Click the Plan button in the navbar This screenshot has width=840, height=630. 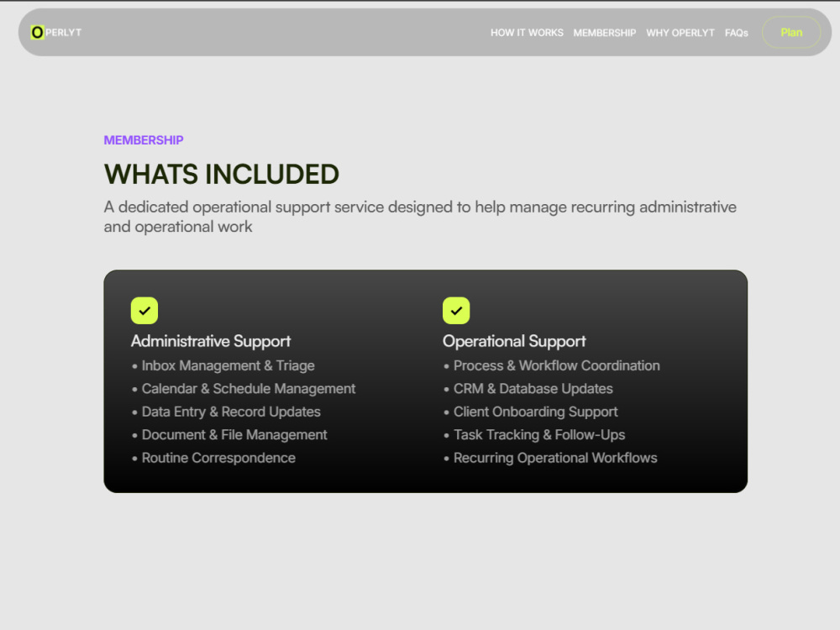(791, 32)
